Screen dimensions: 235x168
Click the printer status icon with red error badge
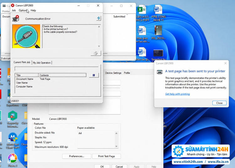[x=16, y=18]
